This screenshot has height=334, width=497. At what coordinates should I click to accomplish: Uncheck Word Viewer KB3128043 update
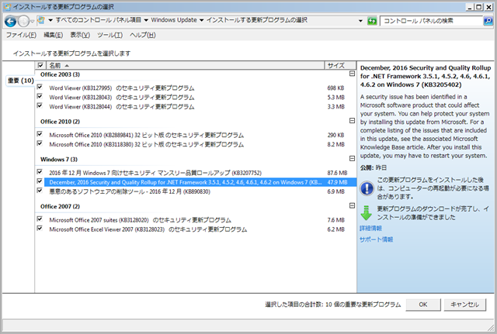pos(40,96)
